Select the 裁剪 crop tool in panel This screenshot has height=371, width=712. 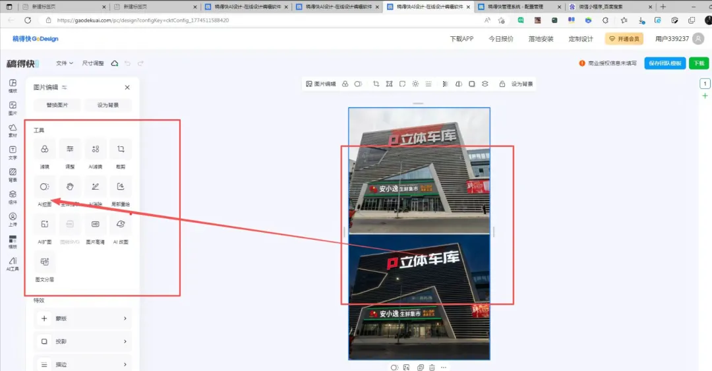pyautogui.click(x=121, y=154)
